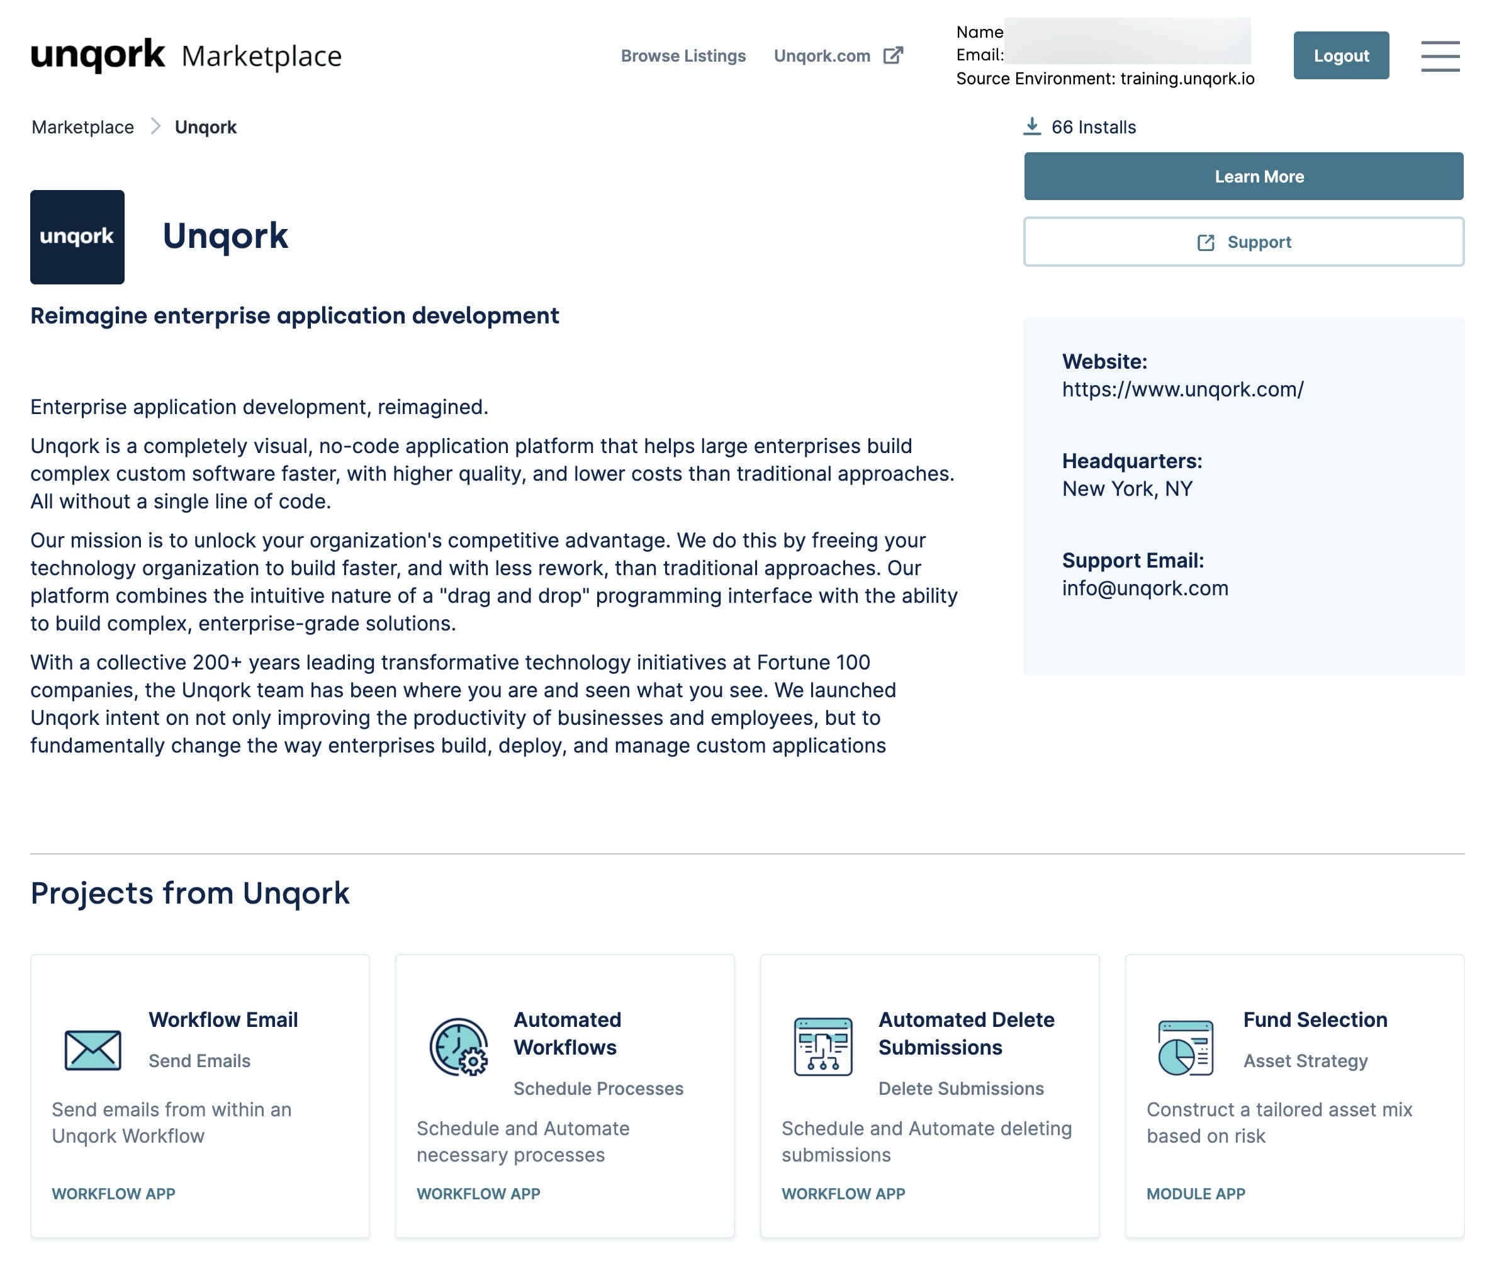
Task: Click the Automated Workflows clock gear icon
Action: (458, 1047)
